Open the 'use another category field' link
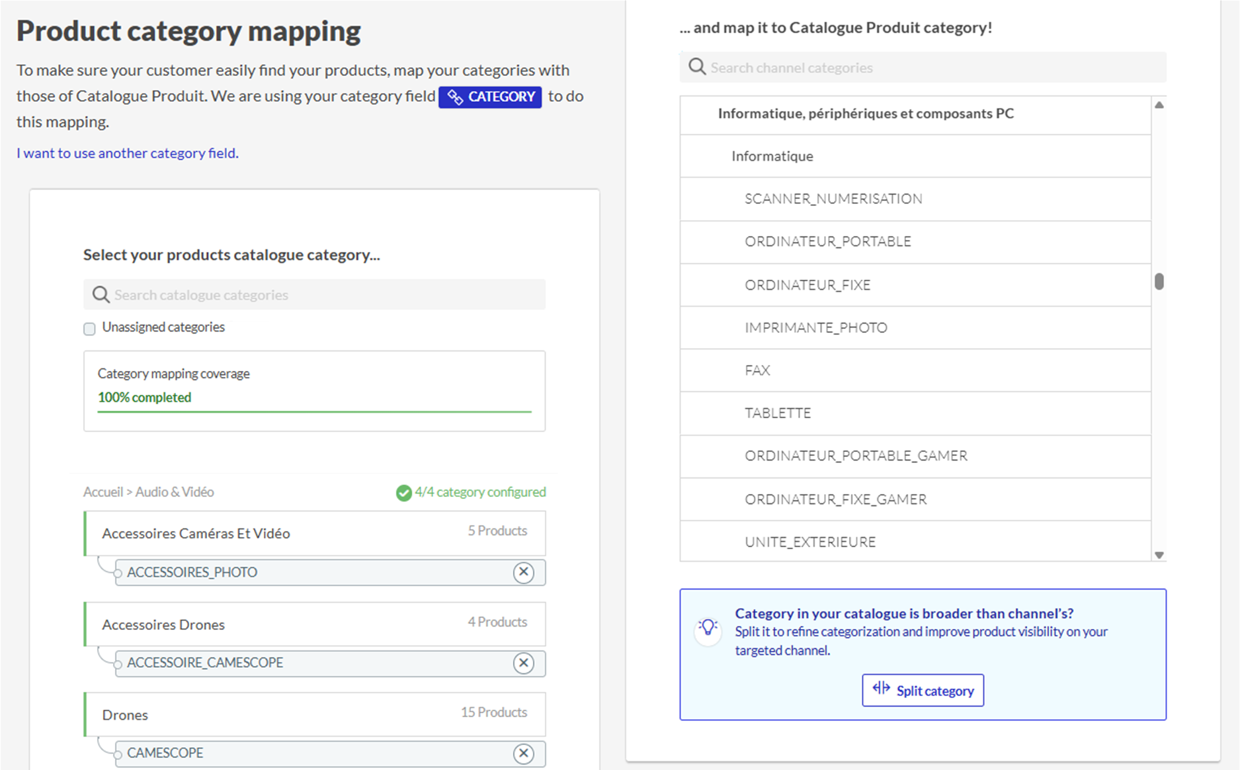 128,153
